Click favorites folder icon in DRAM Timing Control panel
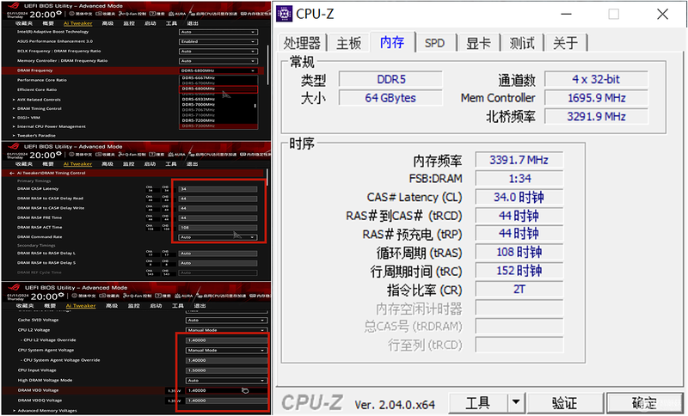This screenshot has width=688, height=416. click(99, 155)
